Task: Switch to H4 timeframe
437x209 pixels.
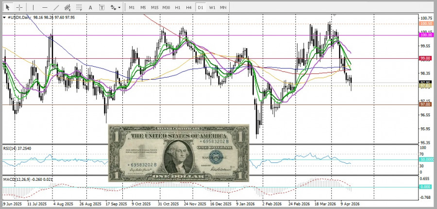Action: (x=189, y=8)
